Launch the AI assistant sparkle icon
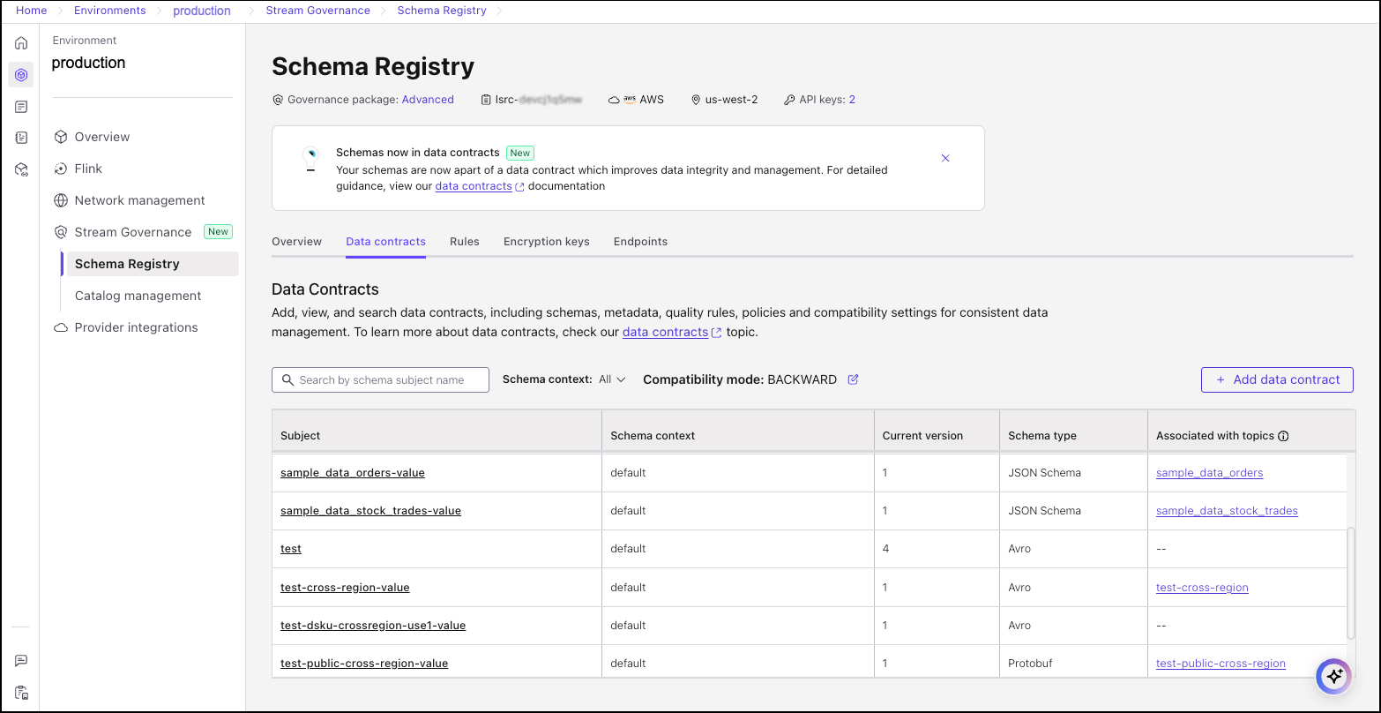Viewport: 1381px width, 713px height. pos(1333,676)
